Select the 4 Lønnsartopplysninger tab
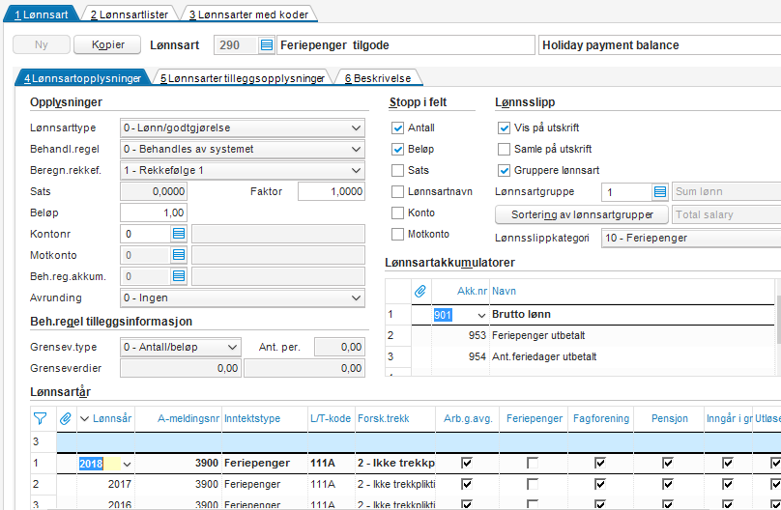The width and height of the screenshot is (781, 510). (83, 78)
